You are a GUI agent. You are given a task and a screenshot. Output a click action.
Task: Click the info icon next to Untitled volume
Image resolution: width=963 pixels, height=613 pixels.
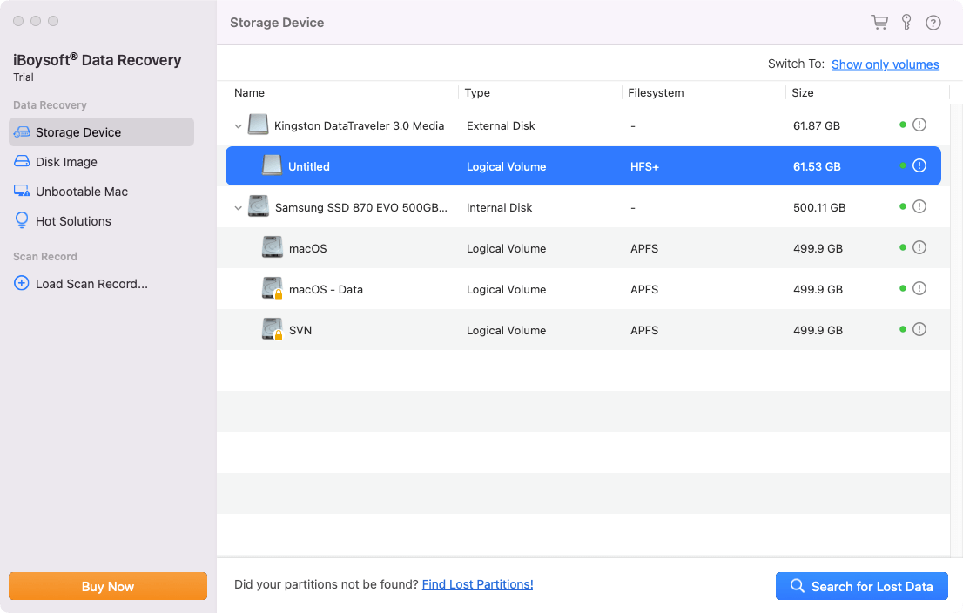[919, 165]
